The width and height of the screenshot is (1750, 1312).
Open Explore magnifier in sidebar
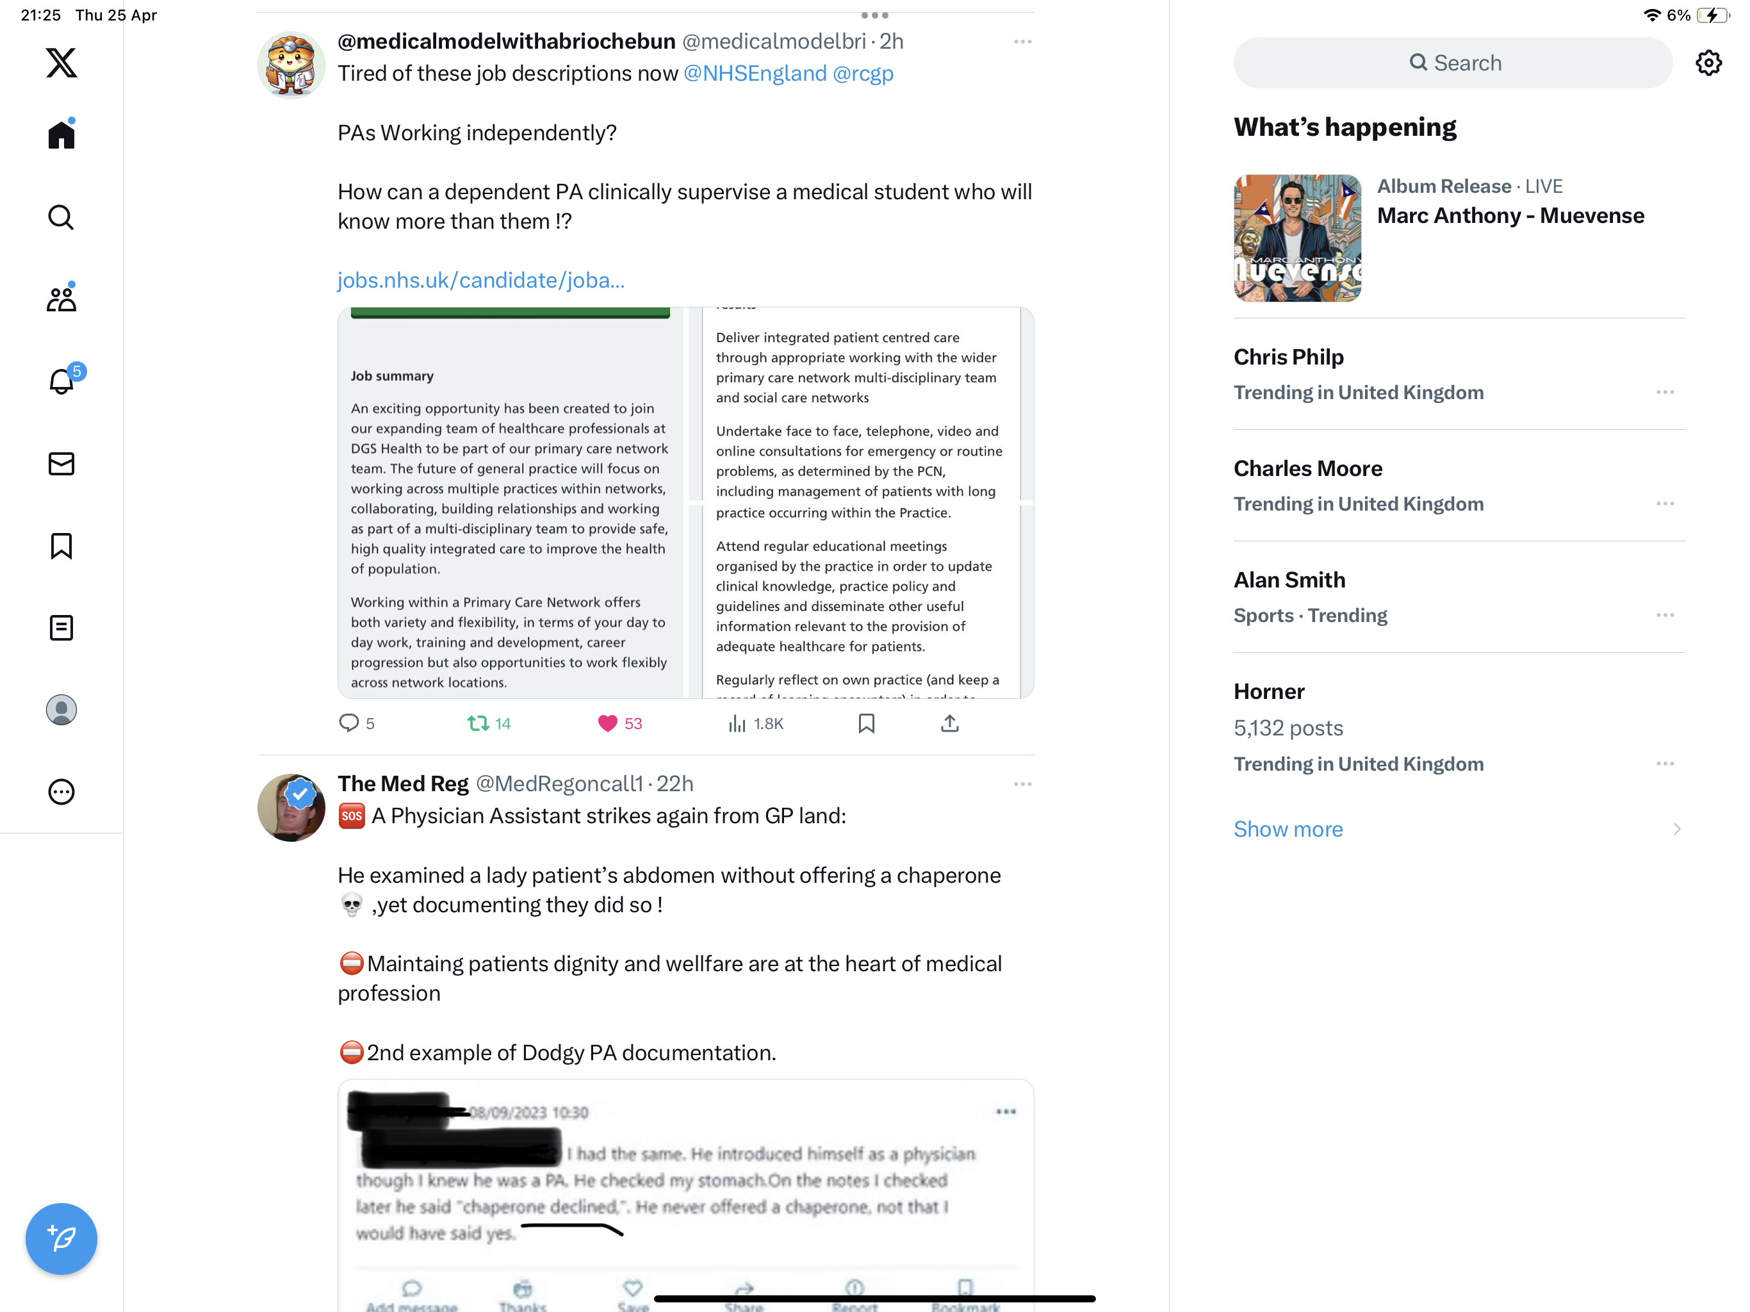coord(61,217)
